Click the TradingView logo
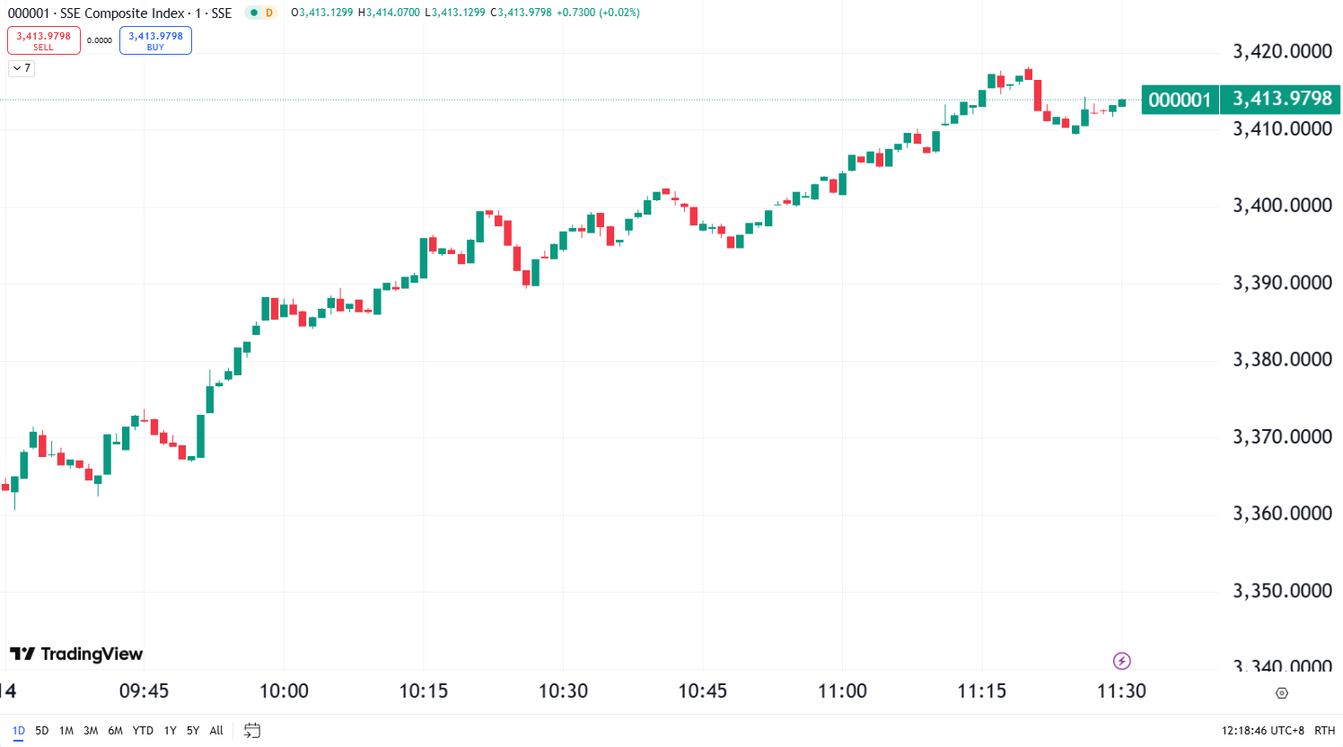The height and width of the screenshot is (747, 1343). (x=76, y=654)
